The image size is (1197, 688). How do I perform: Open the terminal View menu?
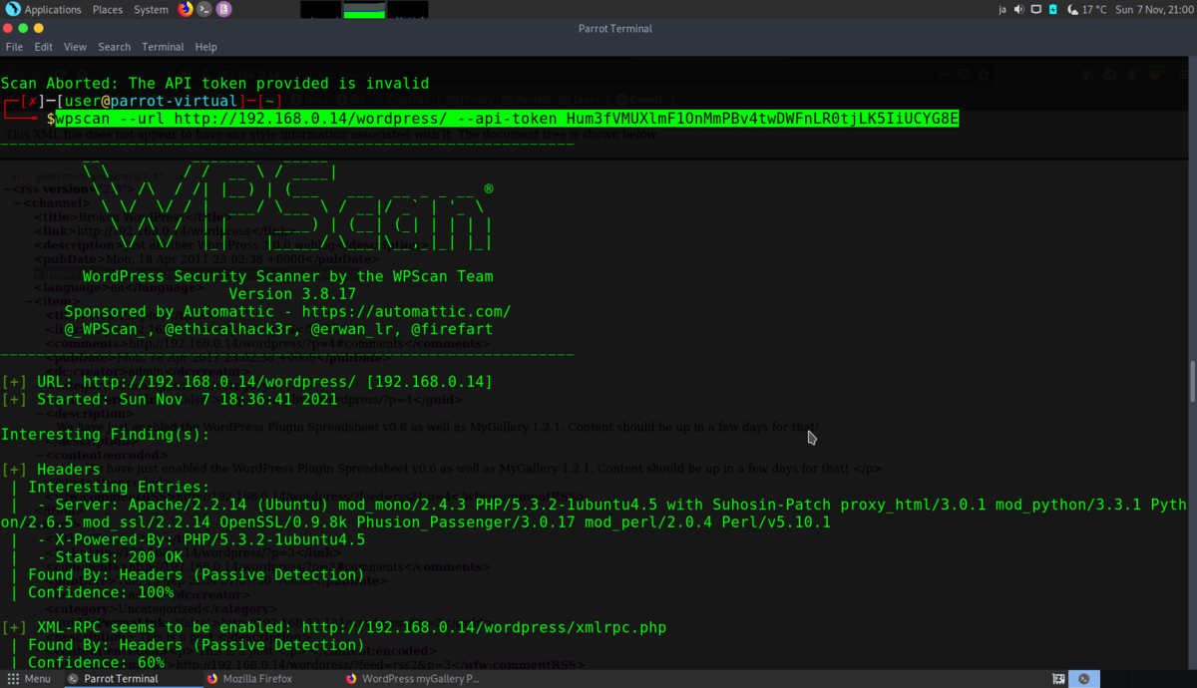[x=75, y=47]
